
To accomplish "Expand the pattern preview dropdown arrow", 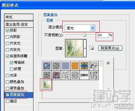I will (x=85, y=48).
